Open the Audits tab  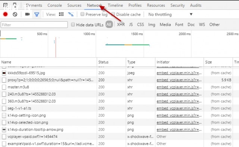pos(196,5)
